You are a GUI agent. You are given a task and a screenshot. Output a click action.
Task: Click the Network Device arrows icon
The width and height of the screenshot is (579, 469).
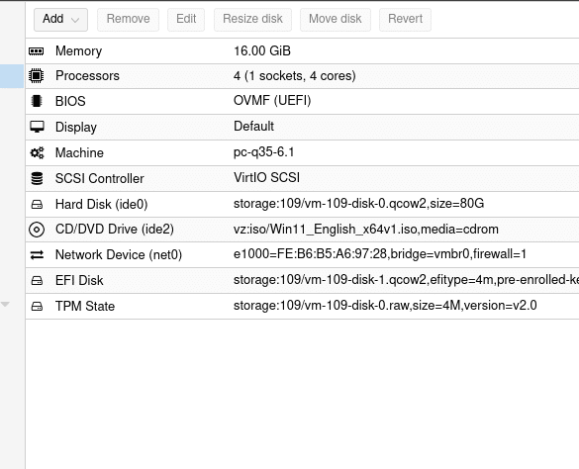tap(37, 255)
